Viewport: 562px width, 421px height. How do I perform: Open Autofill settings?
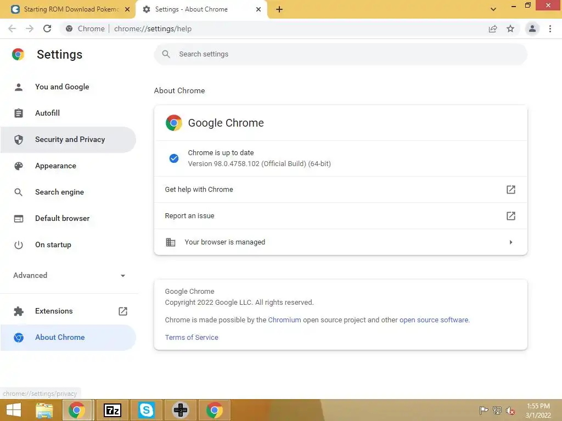(68, 113)
